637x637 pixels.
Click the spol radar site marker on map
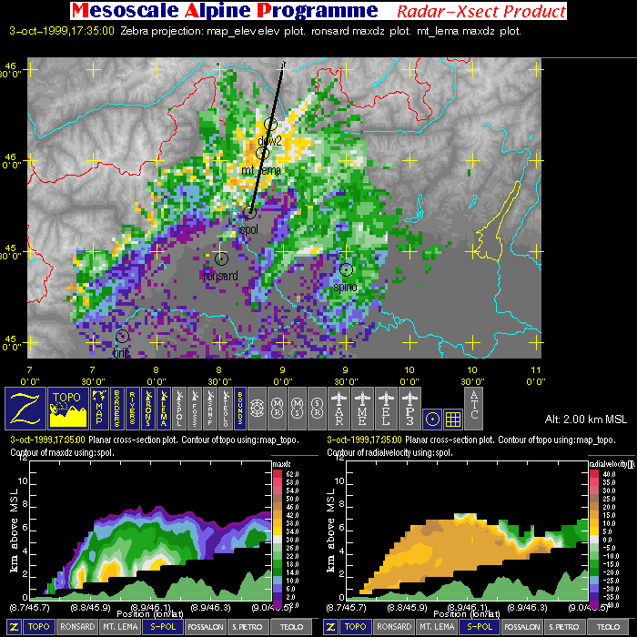coord(250,212)
